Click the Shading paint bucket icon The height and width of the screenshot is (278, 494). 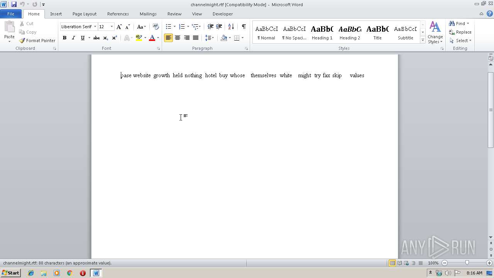tap(224, 38)
